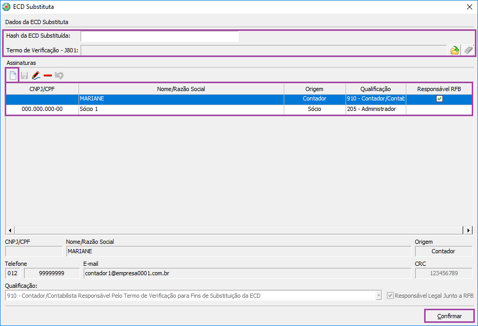The width and height of the screenshot is (478, 326).
Task: Click the undo arrow icon
Action: coord(59,75)
